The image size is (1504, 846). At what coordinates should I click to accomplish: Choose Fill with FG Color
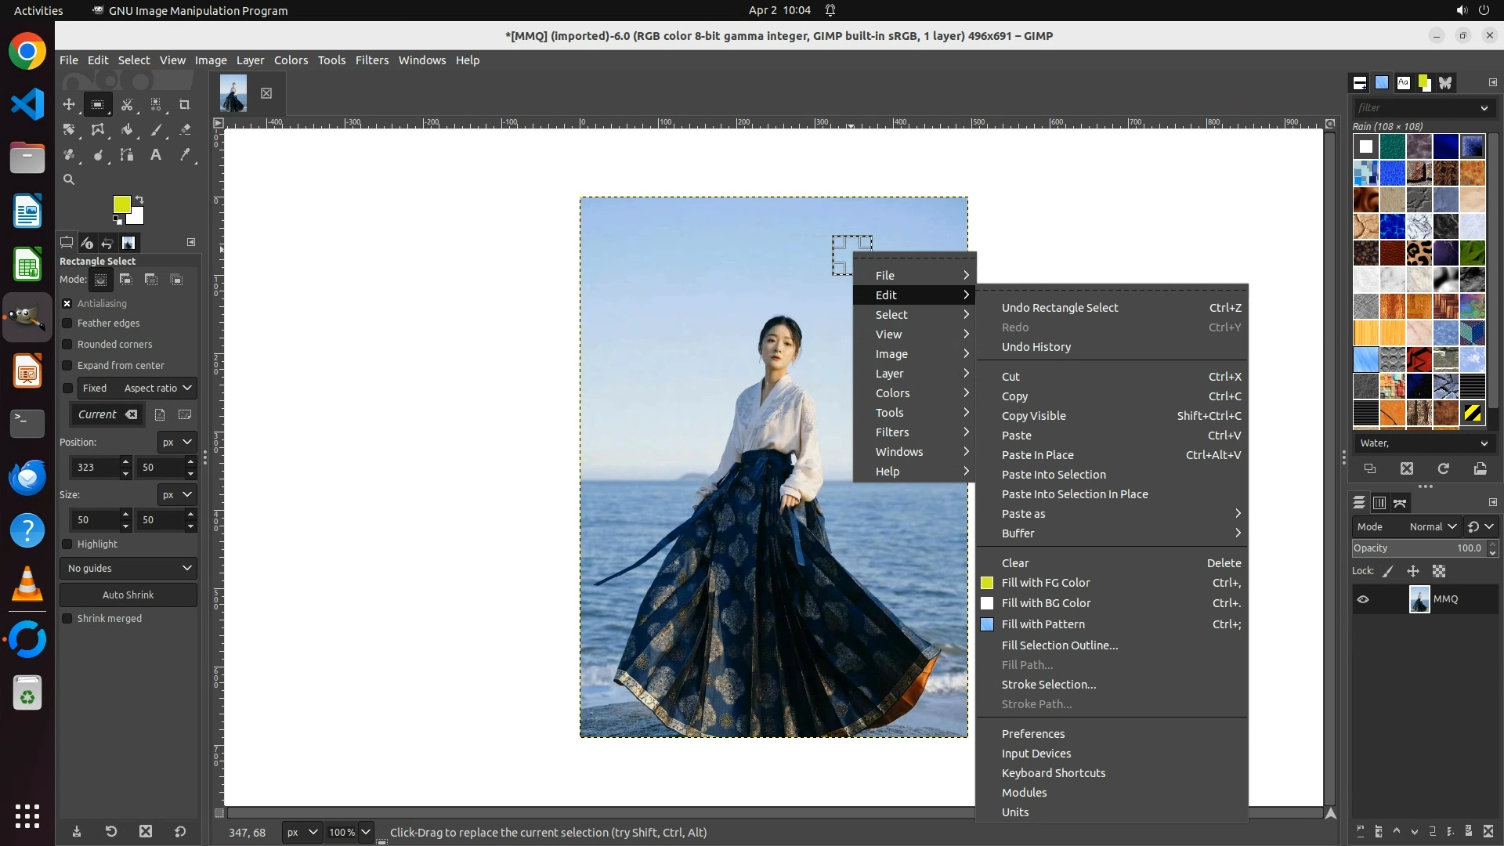[x=1046, y=583]
